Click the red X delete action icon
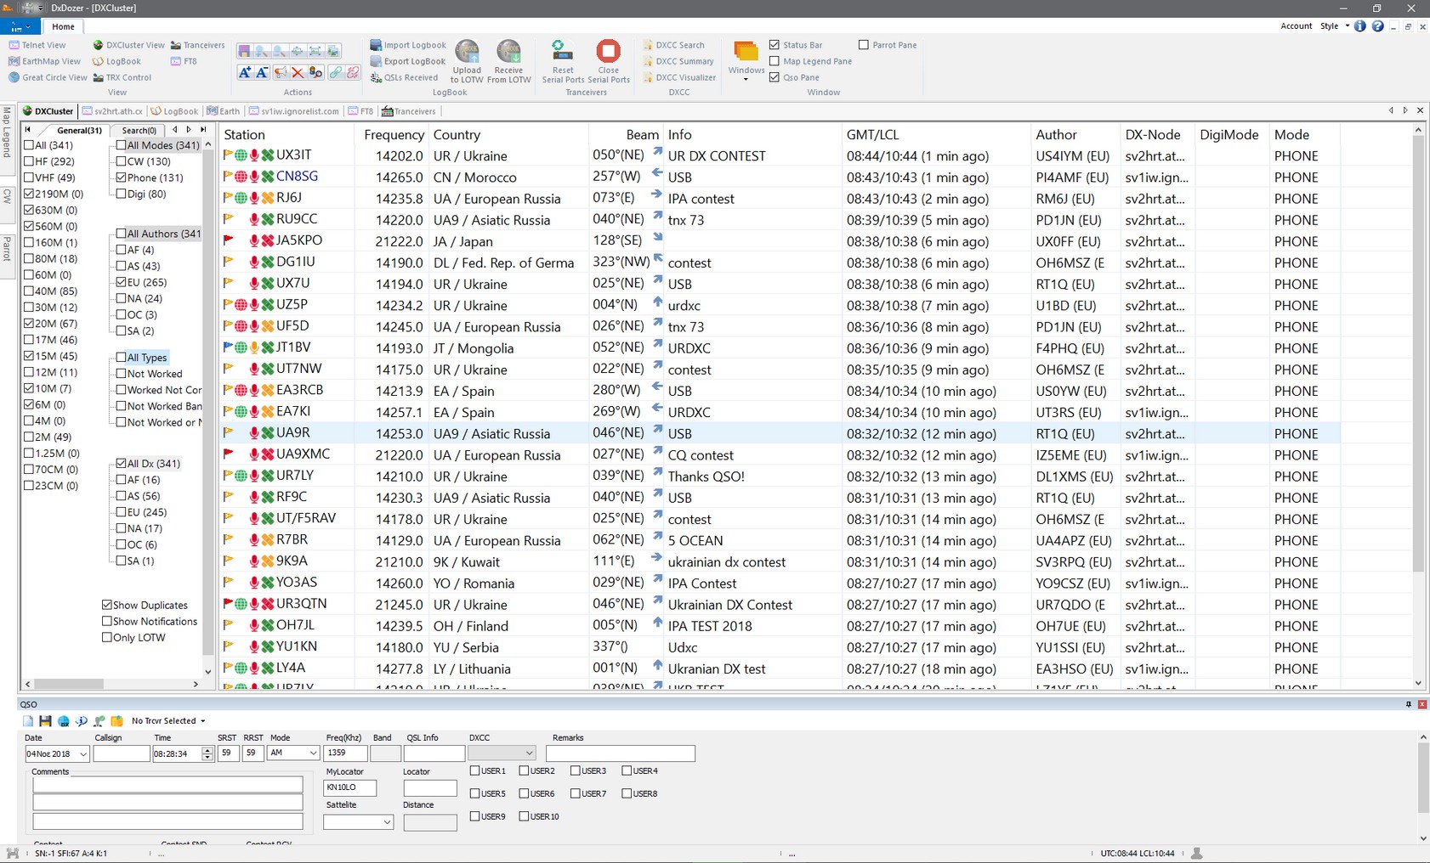 pos(298,73)
